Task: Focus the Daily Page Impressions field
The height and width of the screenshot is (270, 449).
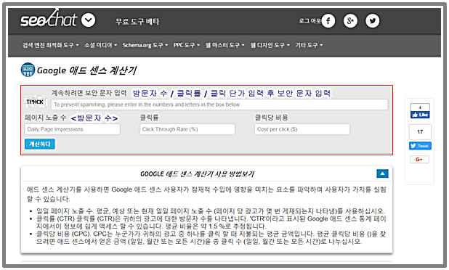Action: [72, 129]
